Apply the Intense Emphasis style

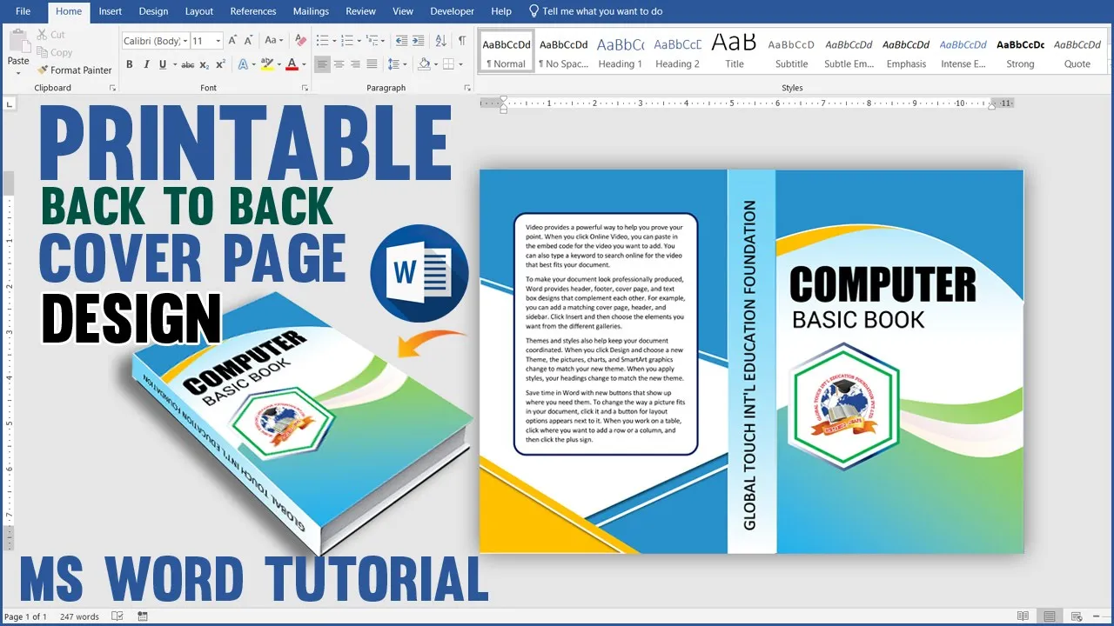[x=963, y=52]
